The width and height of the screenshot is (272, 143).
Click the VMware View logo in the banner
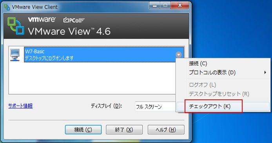[x=16, y=26]
